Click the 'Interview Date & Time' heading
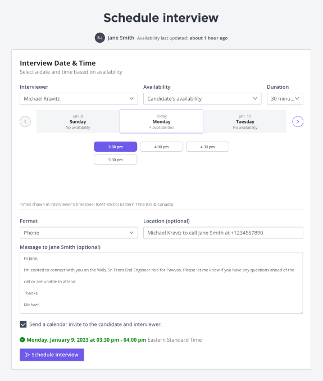 [57, 63]
